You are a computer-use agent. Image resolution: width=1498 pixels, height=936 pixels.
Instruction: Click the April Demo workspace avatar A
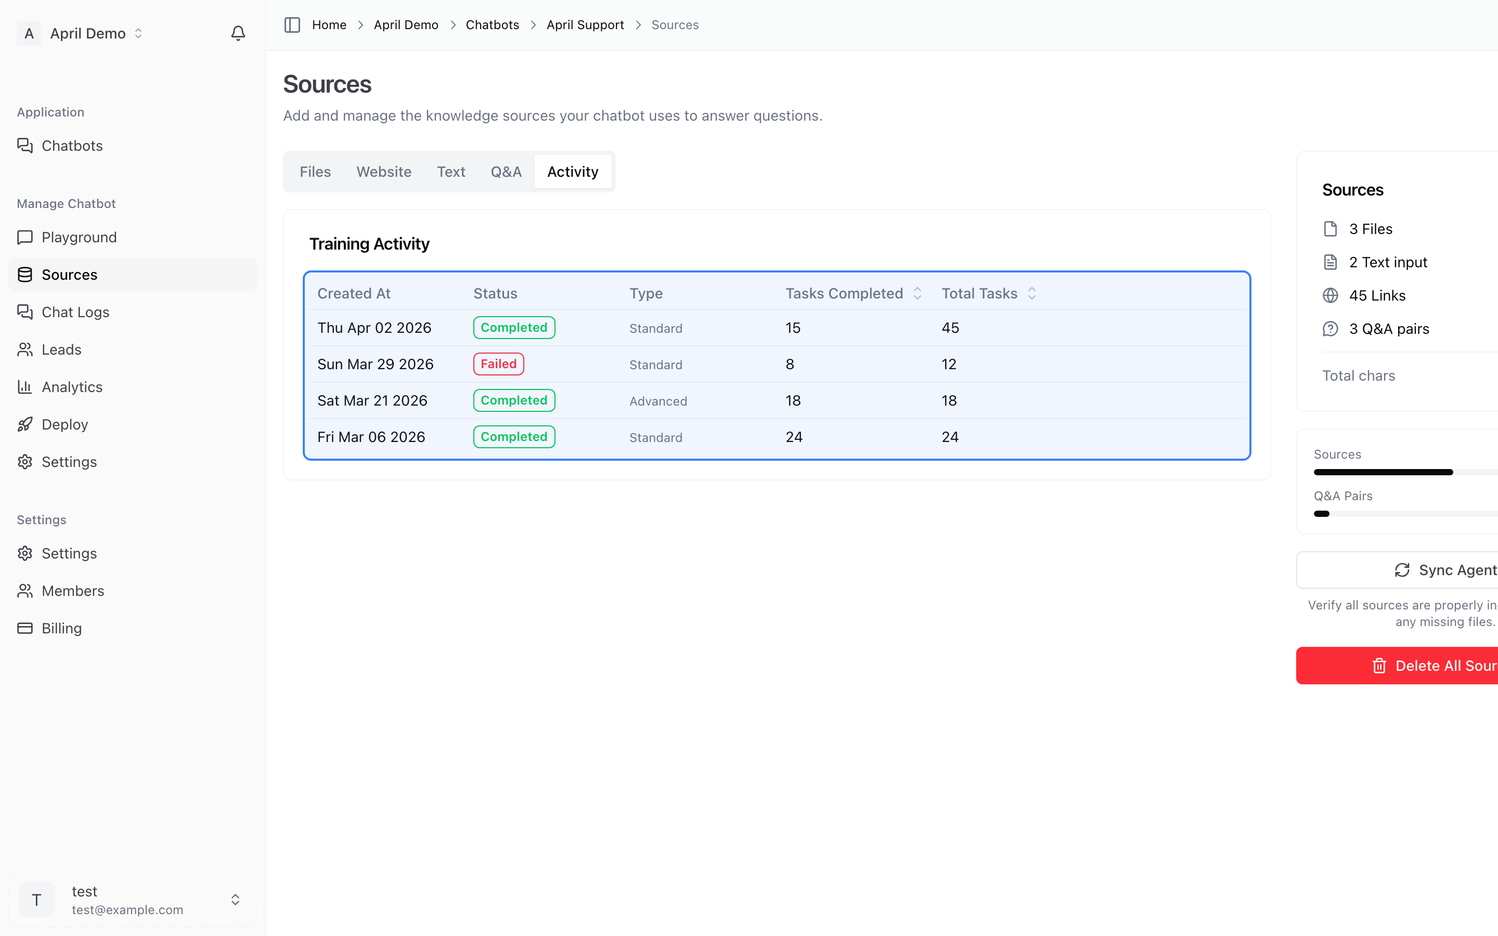[x=29, y=33]
